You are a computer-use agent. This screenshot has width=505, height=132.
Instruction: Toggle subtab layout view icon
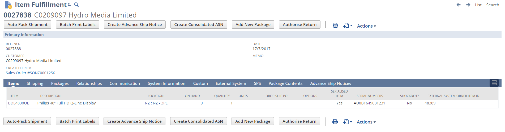[x=494, y=83]
